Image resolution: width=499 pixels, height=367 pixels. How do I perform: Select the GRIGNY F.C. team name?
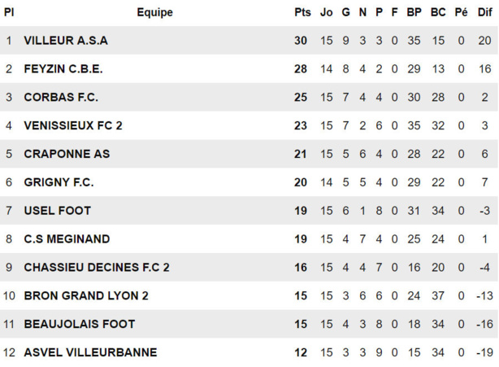click(59, 182)
